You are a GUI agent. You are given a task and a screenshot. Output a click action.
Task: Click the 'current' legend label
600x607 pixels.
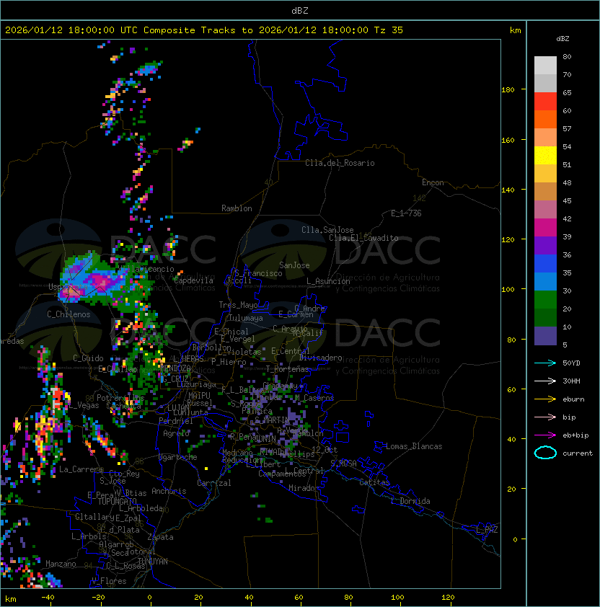[x=578, y=453]
